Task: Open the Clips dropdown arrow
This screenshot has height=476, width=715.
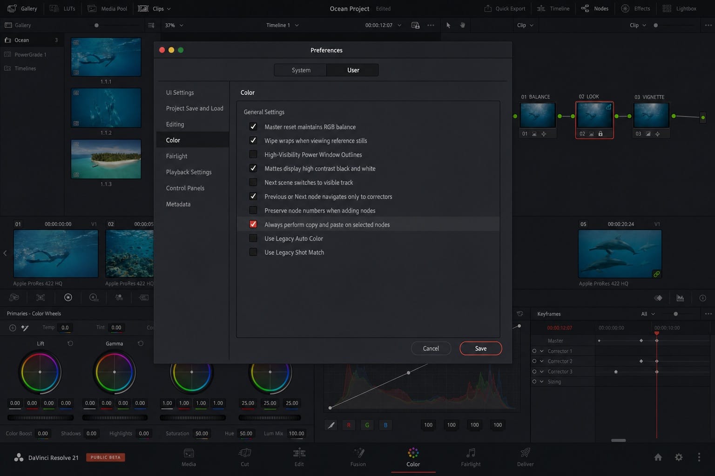Action: click(169, 8)
